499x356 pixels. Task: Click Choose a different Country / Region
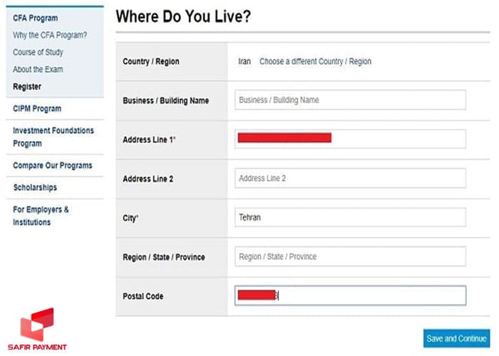point(315,61)
